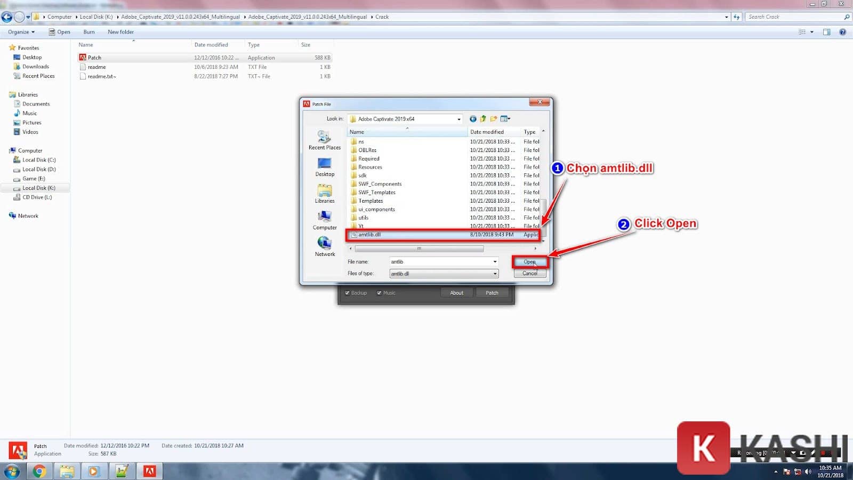The image size is (853, 480).
Task: Open the Files of type dropdown
Action: coord(495,274)
